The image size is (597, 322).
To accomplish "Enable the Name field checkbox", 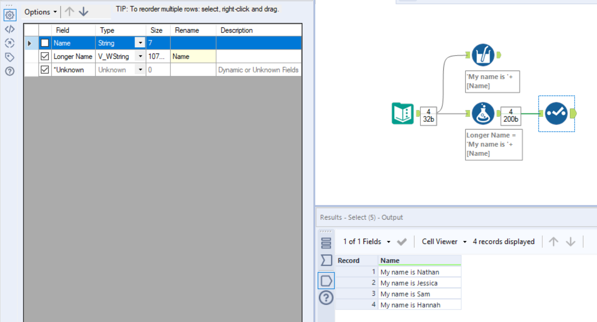I will [44, 43].
